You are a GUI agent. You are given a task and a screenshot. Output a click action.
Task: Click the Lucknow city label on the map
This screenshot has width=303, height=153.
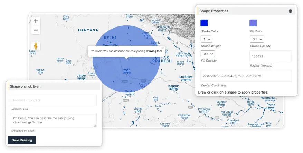186,77
